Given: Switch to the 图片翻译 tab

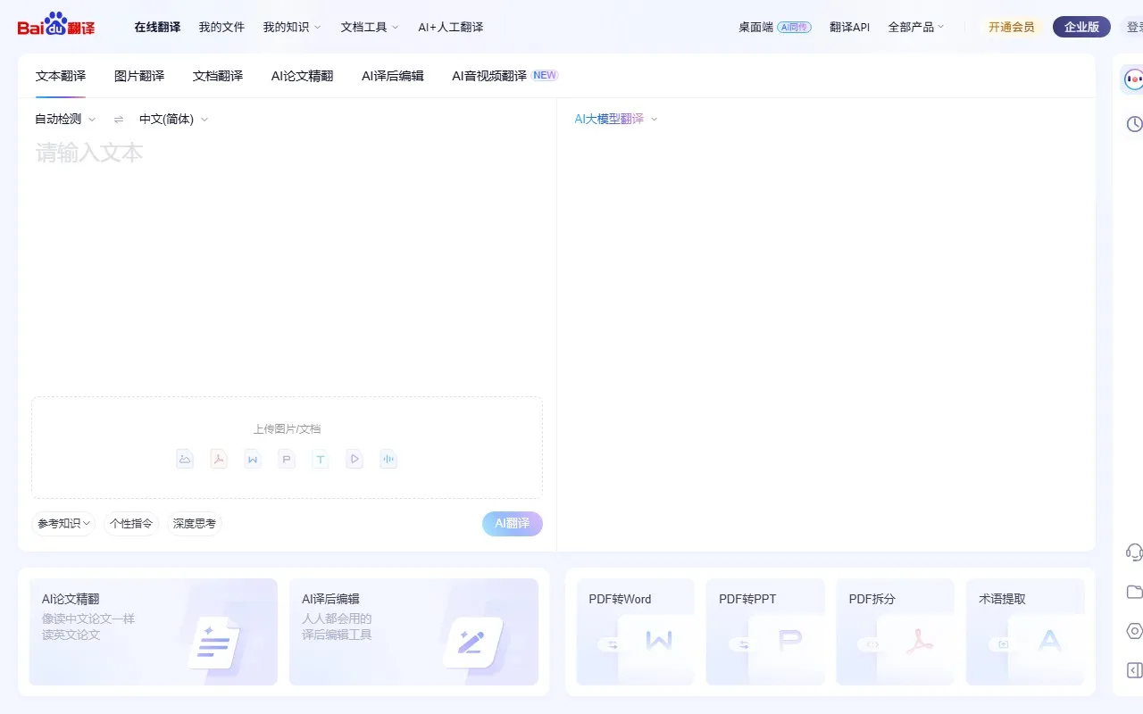Looking at the screenshot, I should 138,76.
